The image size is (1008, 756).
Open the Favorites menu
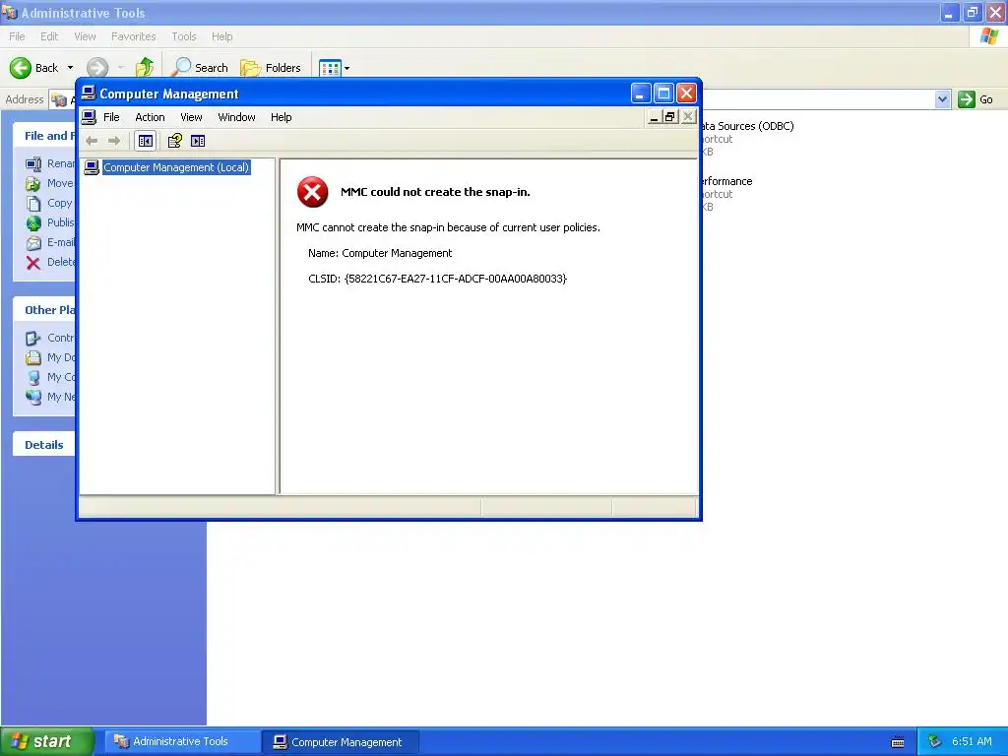click(133, 36)
